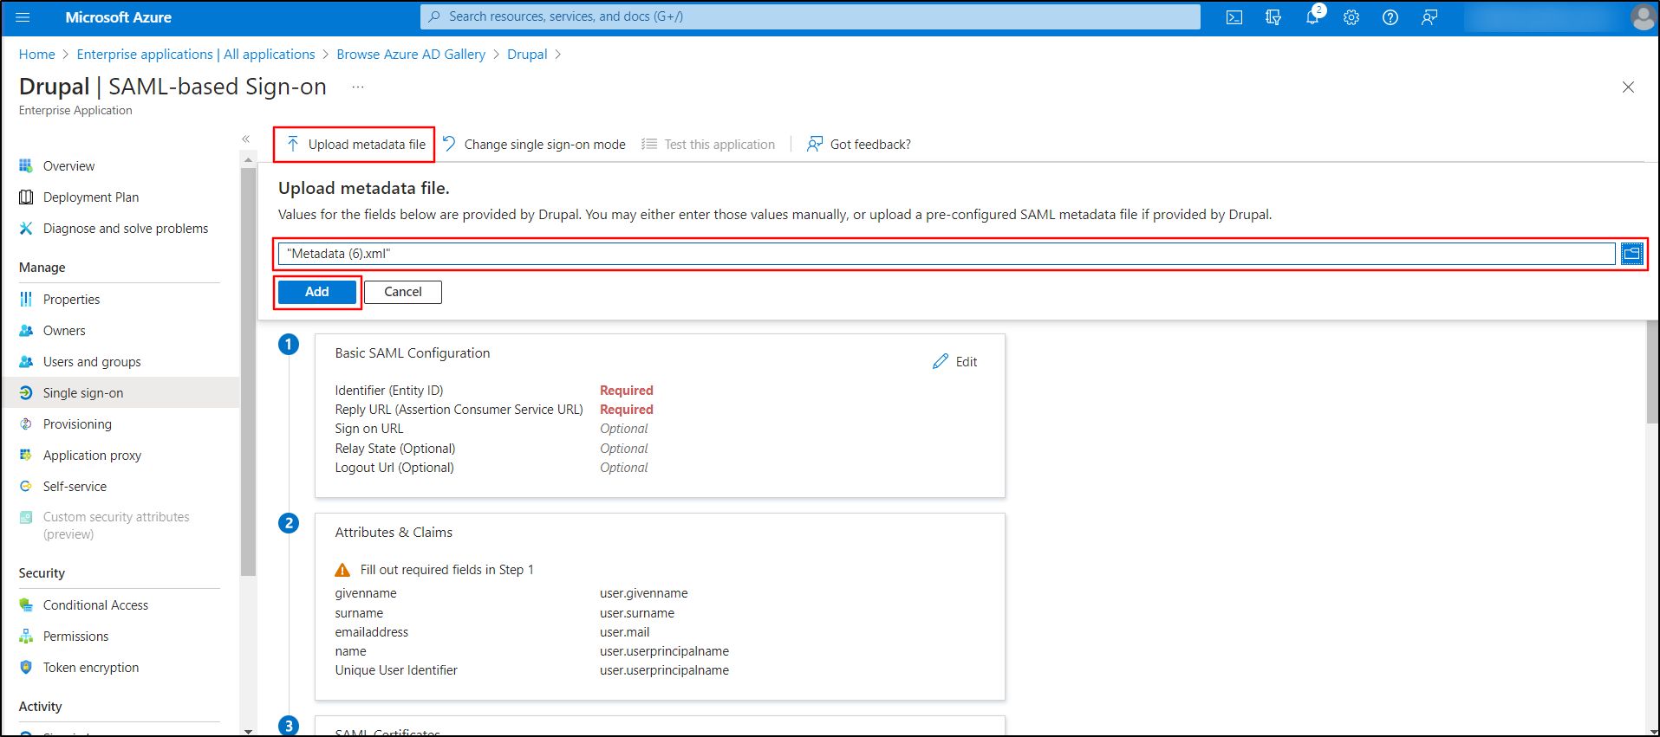Go to Home breadcrumb
The height and width of the screenshot is (737, 1660).
pyautogui.click(x=37, y=55)
